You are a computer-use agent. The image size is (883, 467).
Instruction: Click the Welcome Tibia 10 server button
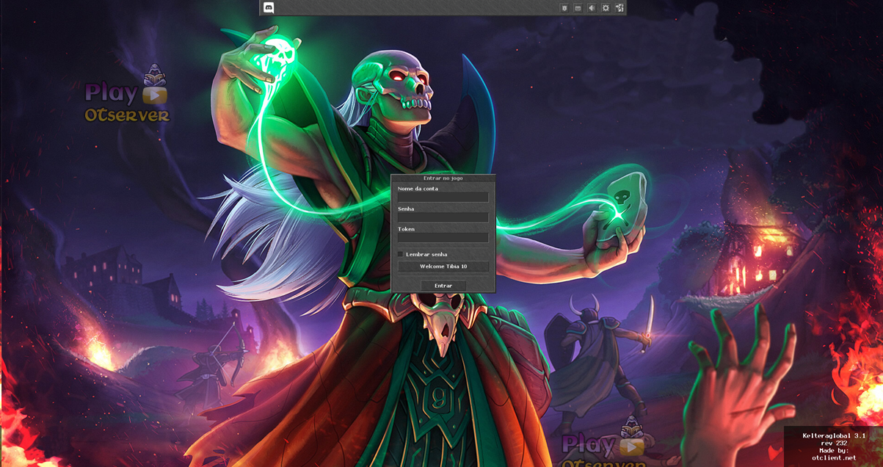tap(443, 267)
